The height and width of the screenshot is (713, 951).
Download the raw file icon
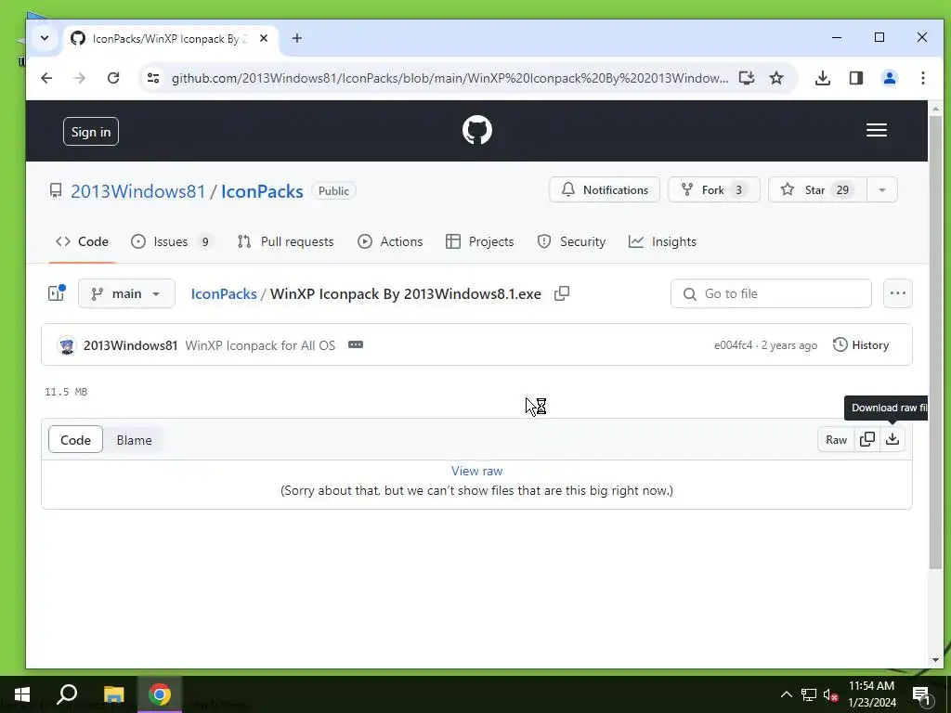[892, 439]
